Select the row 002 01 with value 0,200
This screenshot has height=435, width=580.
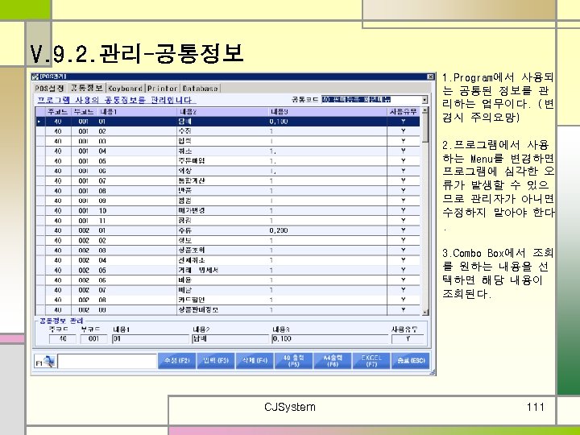[228, 230]
